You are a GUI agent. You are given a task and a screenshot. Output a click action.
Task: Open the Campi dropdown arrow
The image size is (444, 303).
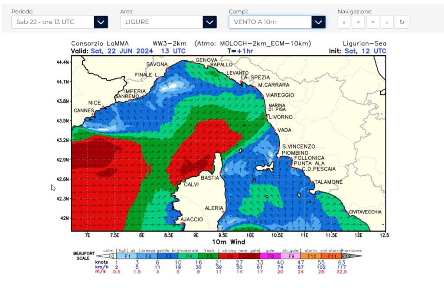coord(318,22)
